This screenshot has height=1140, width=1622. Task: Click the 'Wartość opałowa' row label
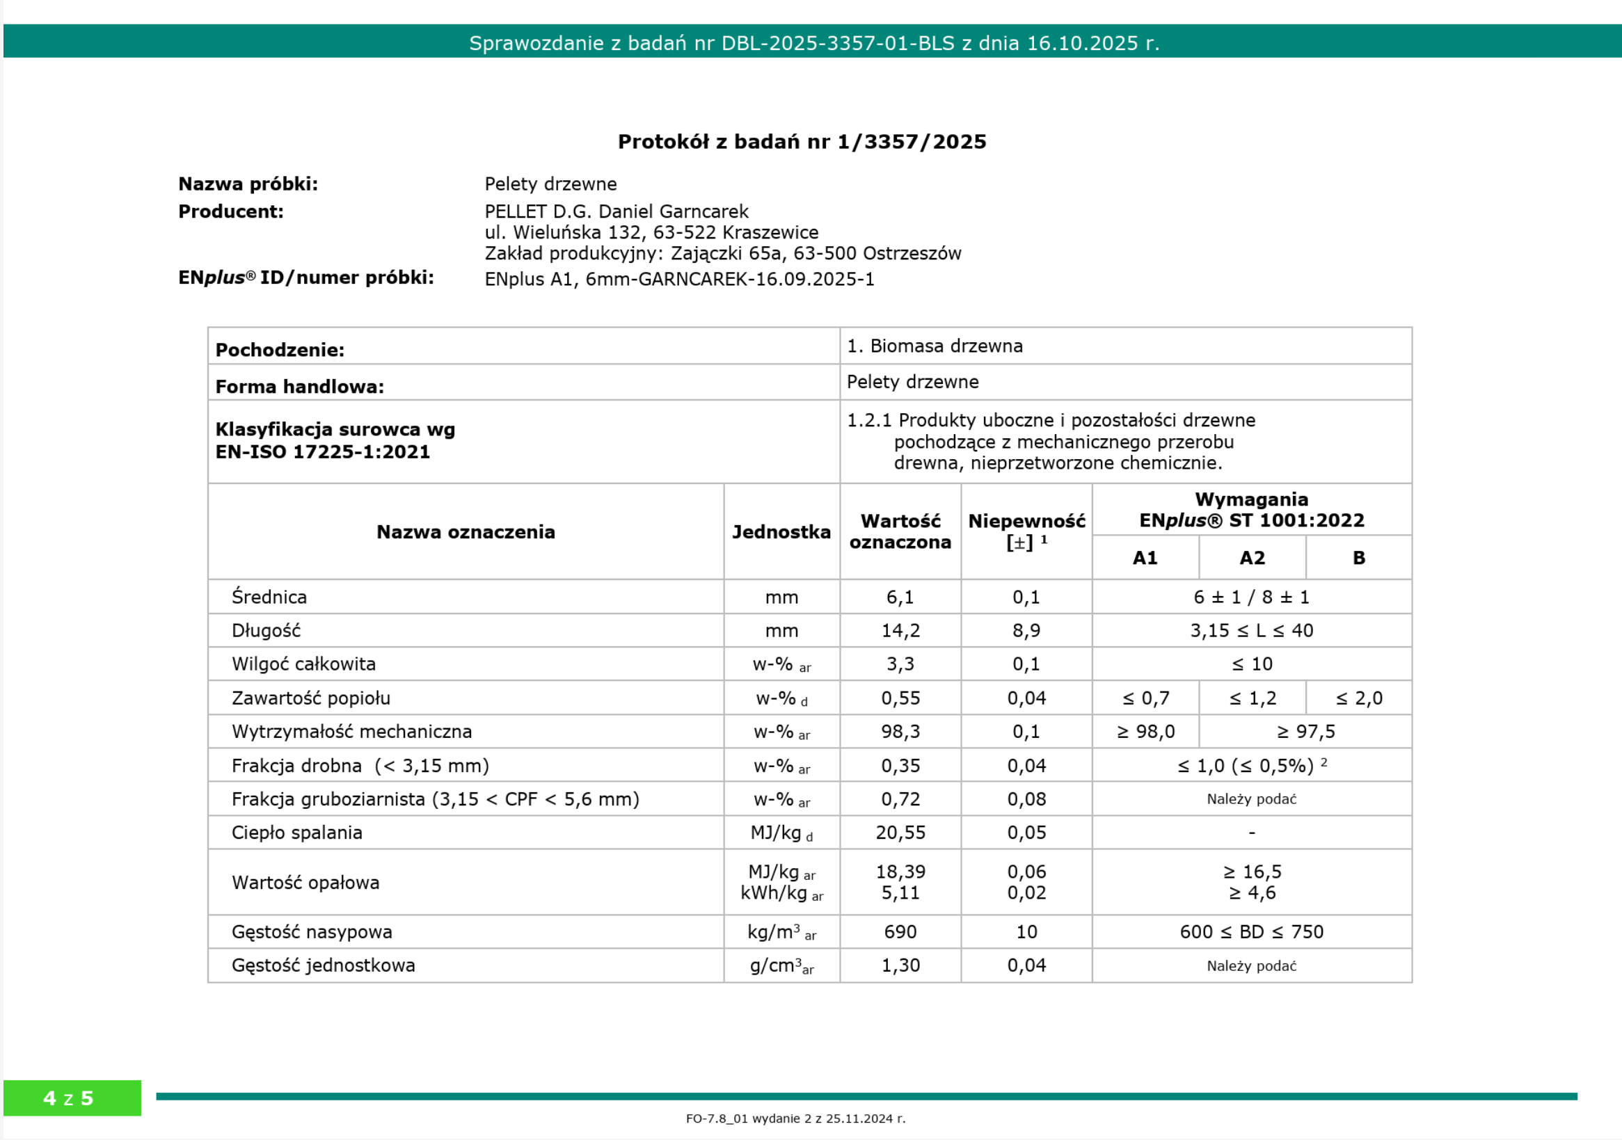[305, 882]
